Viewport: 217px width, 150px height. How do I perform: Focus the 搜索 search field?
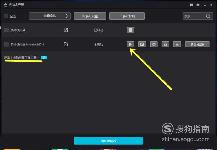pyautogui.click(x=198, y=16)
